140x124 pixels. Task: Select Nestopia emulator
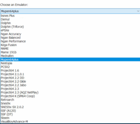70,63
